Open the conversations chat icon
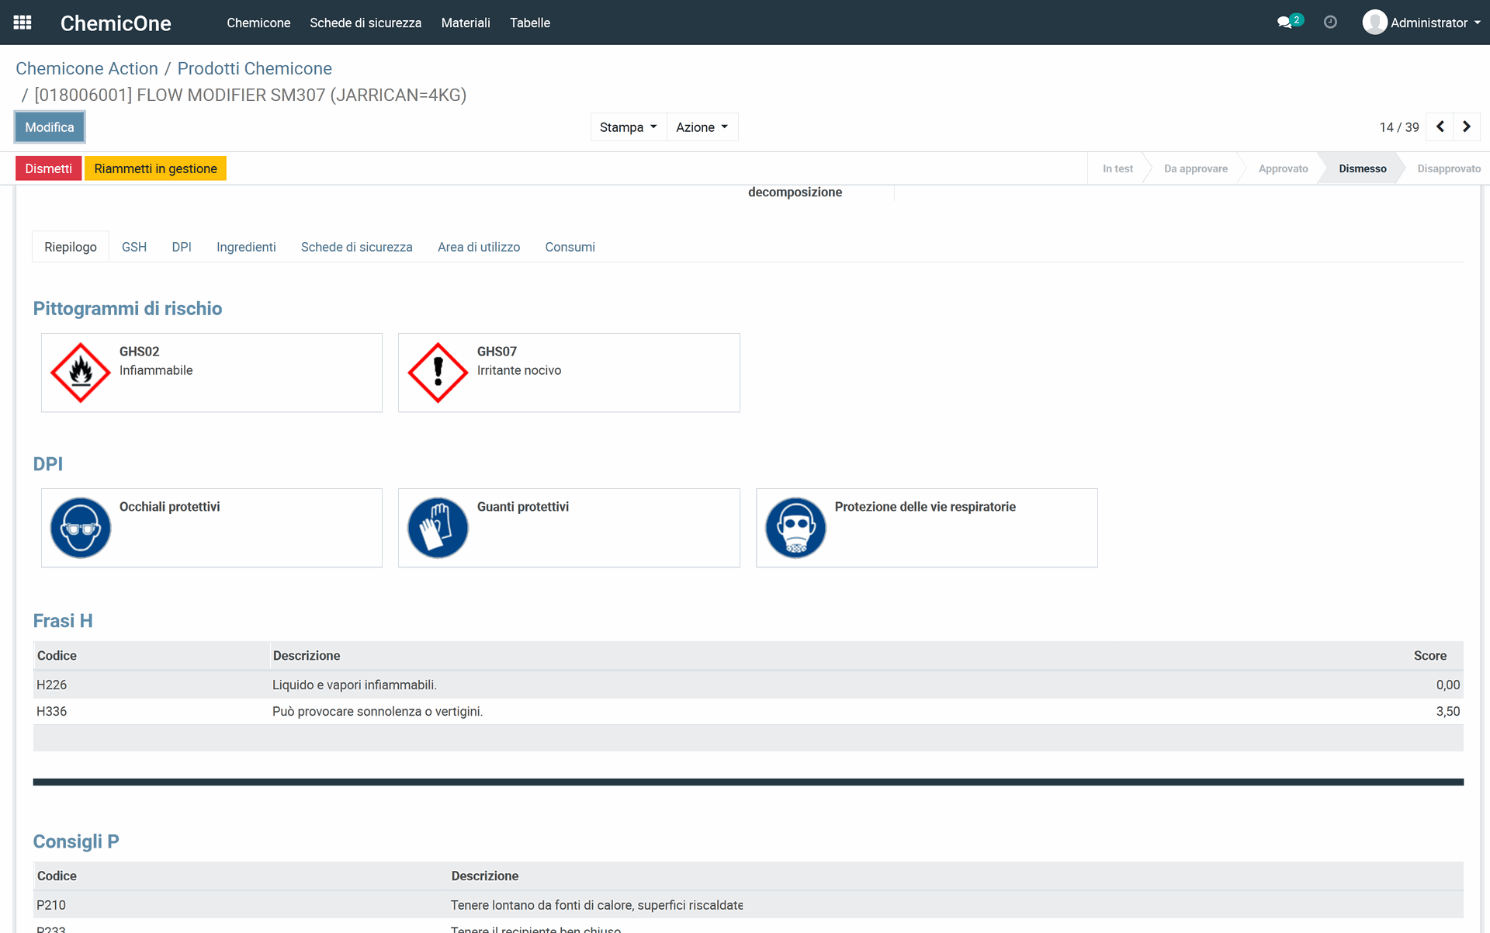 (x=1285, y=23)
